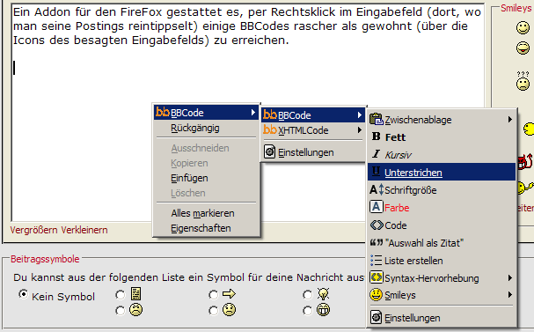
Task: Expand the Syntax-Hervorhebung submenu arrow
Action: pyautogui.click(x=510, y=277)
